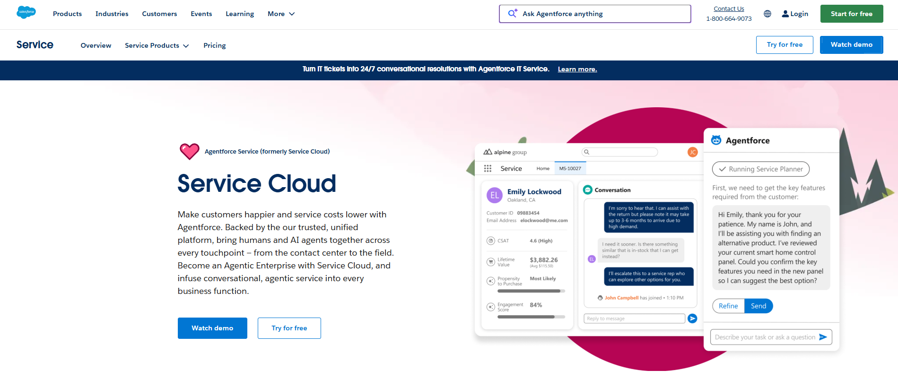Click the alpine group search box

pyautogui.click(x=619, y=152)
